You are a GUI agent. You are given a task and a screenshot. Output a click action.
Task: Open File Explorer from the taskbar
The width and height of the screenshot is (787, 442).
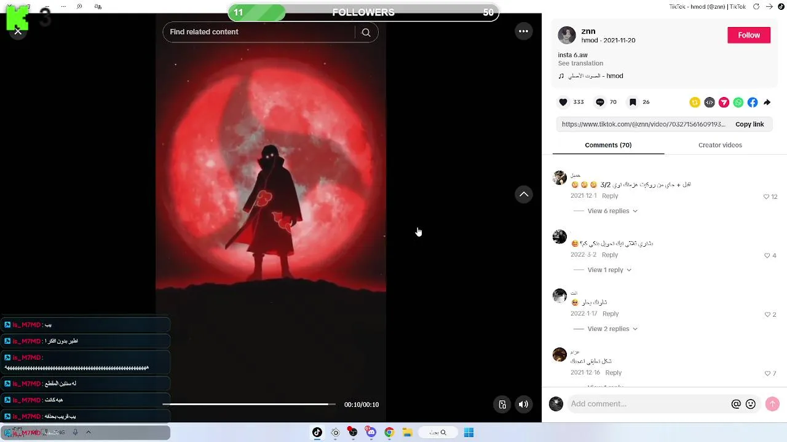click(x=407, y=432)
